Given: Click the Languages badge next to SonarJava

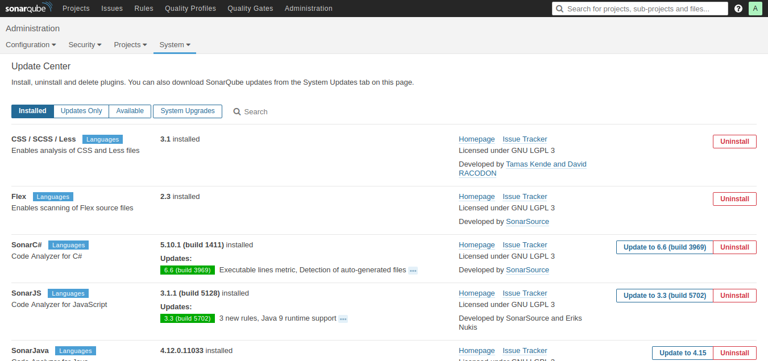Looking at the screenshot, I should point(75,351).
